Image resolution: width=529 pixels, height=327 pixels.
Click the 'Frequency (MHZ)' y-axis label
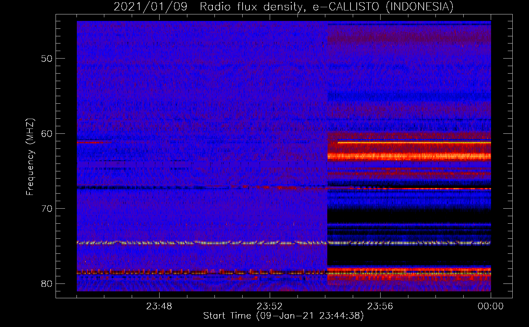pyautogui.click(x=30, y=157)
